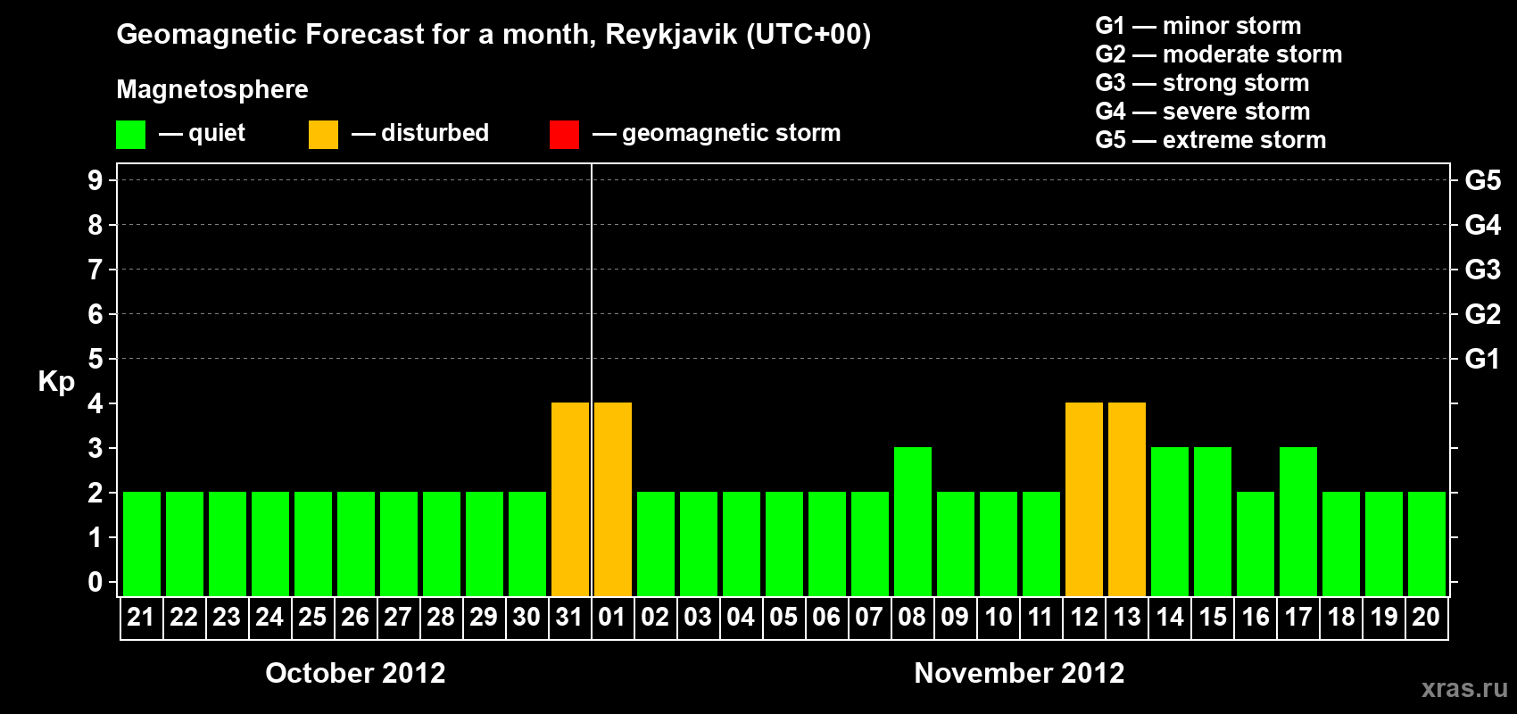This screenshot has width=1517, height=714.
Task: Click the date label 10
Action: (x=998, y=618)
